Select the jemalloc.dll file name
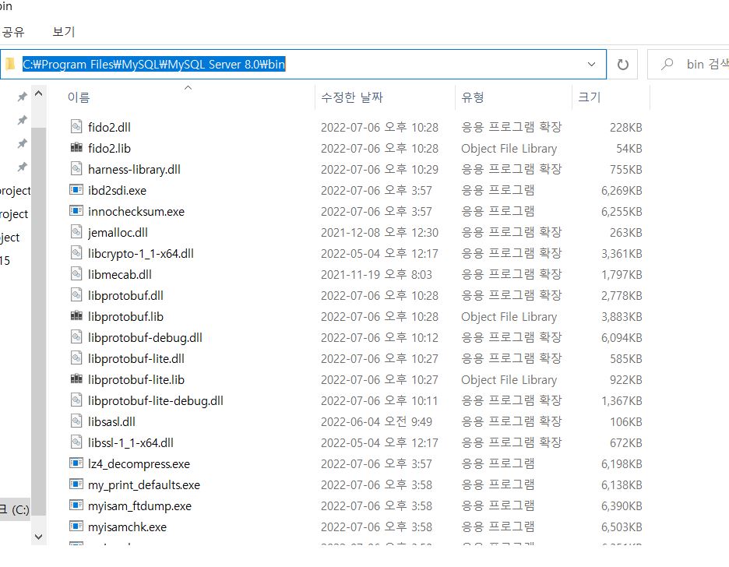 118,232
